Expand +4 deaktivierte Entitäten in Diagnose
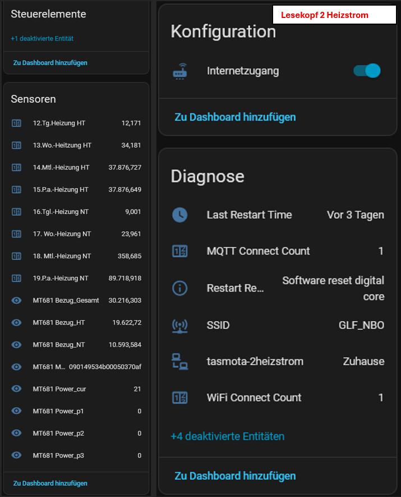This screenshot has width=401, height=497. 227,436
